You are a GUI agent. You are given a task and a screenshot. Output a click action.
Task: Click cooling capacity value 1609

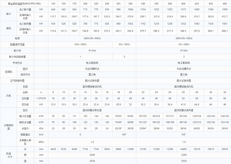click(225, 9)
